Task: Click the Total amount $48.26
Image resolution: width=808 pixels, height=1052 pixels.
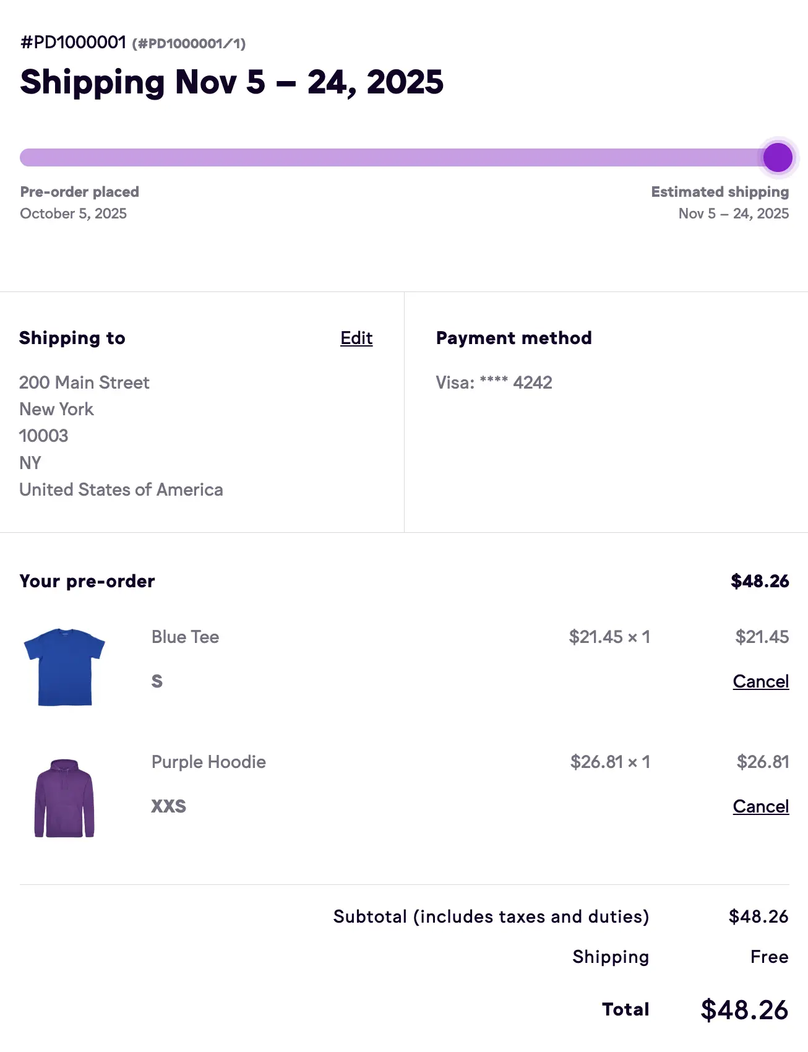Action: (744, 1009)
